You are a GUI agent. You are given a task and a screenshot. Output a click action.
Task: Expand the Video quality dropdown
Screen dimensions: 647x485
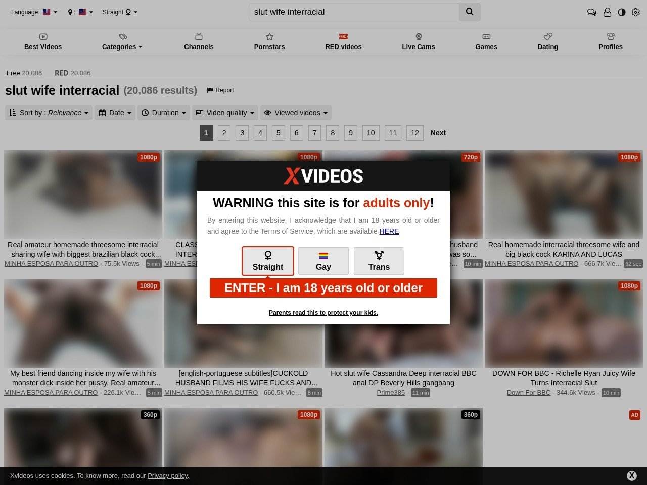[225, 113]
